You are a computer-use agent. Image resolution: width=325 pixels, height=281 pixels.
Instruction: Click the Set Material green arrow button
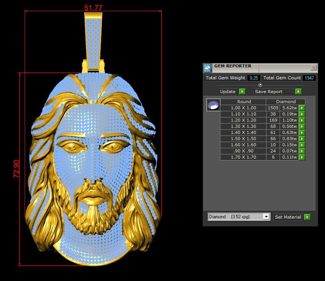[x=307, y=217]
